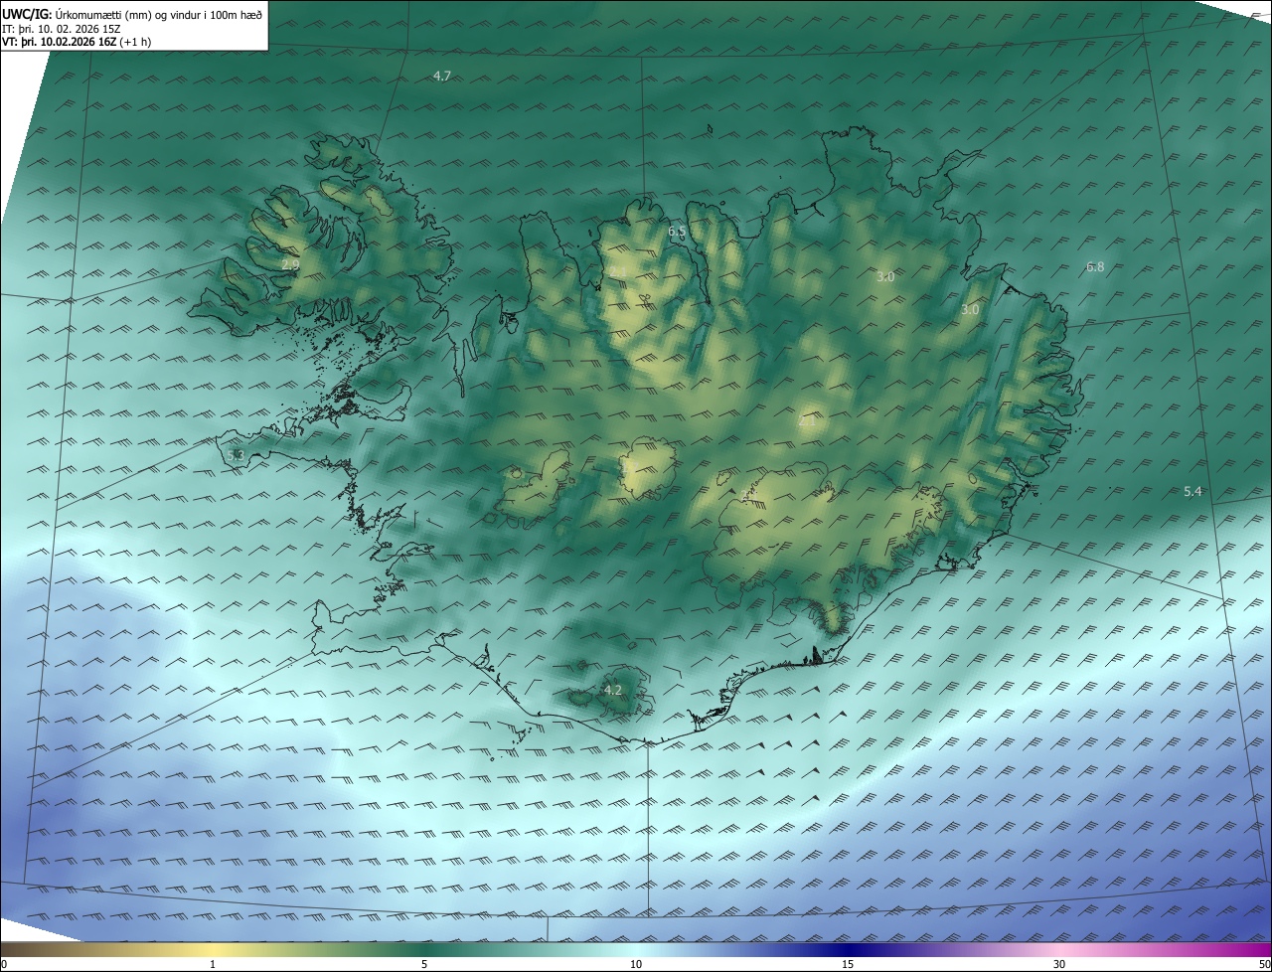Click the 10 tick on the color scale

[x=636, y=964]
